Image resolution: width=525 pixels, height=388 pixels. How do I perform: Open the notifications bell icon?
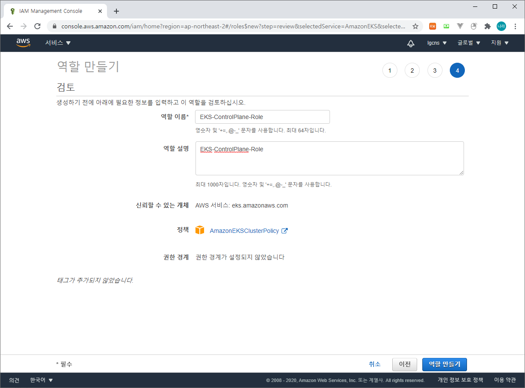411,43
